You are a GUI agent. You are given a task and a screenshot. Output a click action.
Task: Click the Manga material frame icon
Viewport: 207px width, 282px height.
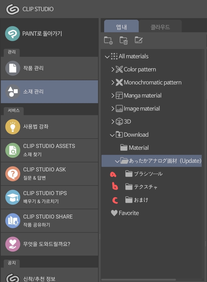pos(119,95)
